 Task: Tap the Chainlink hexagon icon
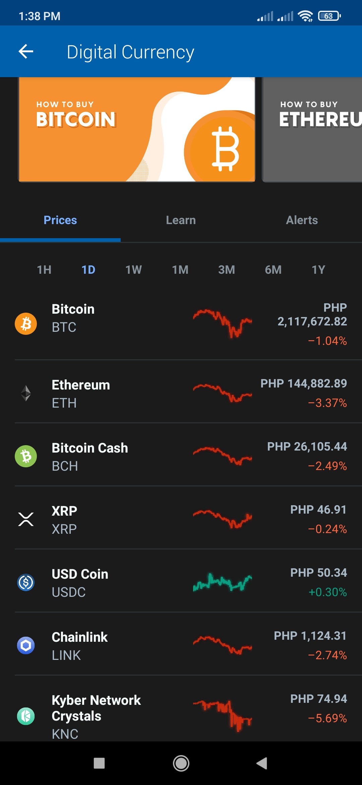(x=26, y=645)
